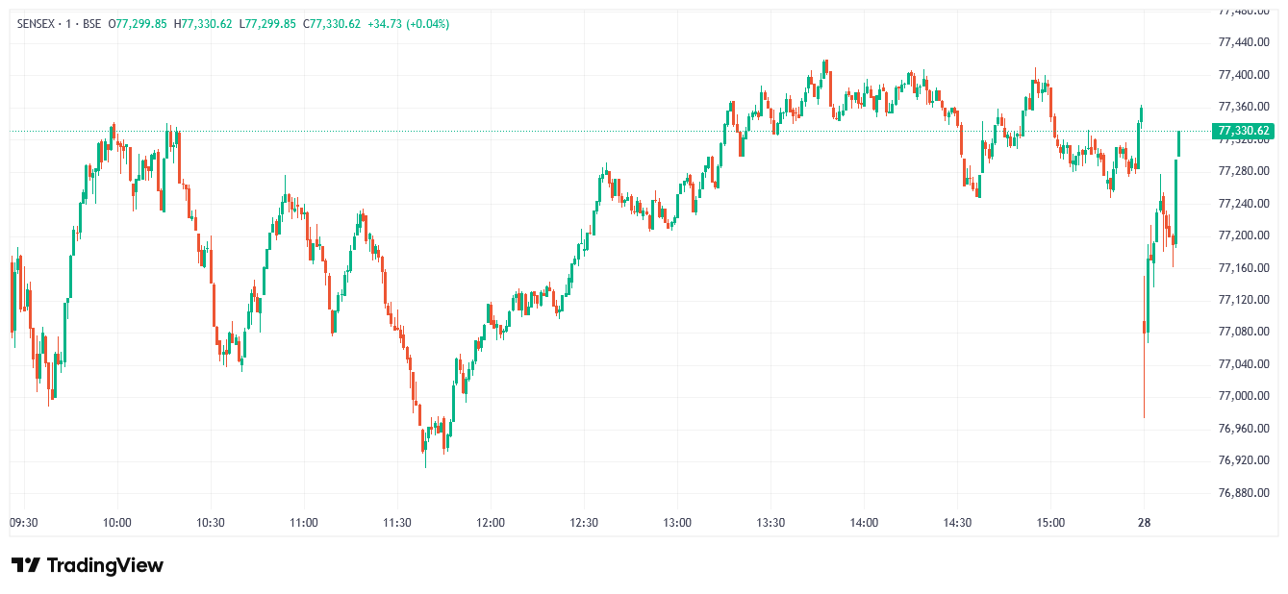The height and width of the screenshot is (594, 1288).
Task: Click the date marker 28 on time axis
Action: tap(1144, 523)
